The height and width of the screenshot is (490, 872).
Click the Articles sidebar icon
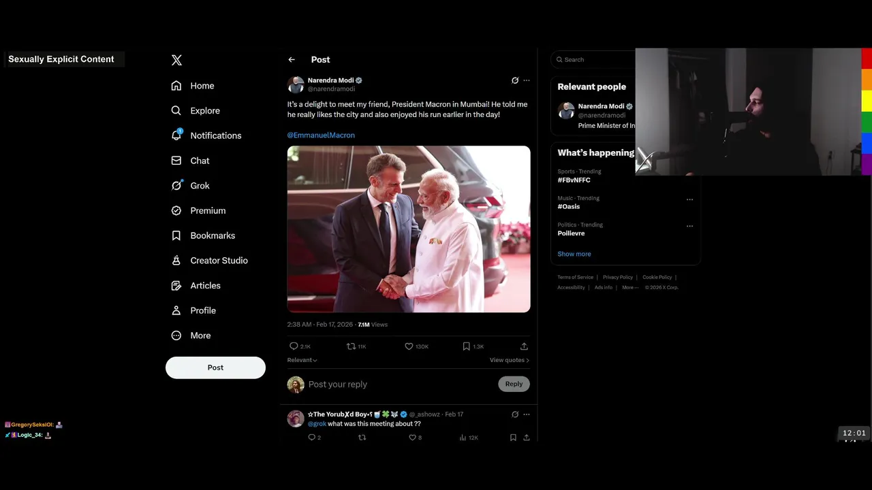tap(176, 285)
